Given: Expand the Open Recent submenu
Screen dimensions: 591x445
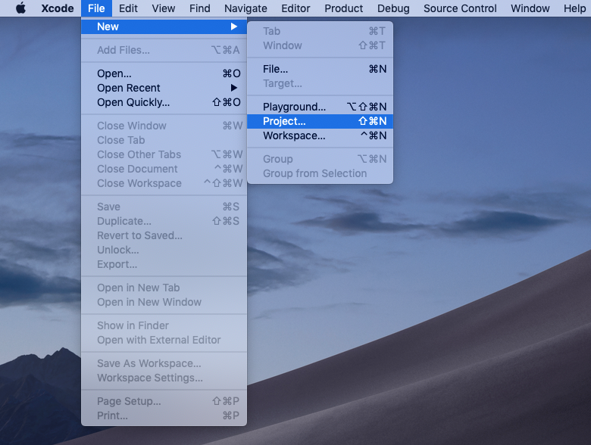Looking at the screenshot, I should pos(164,88).
